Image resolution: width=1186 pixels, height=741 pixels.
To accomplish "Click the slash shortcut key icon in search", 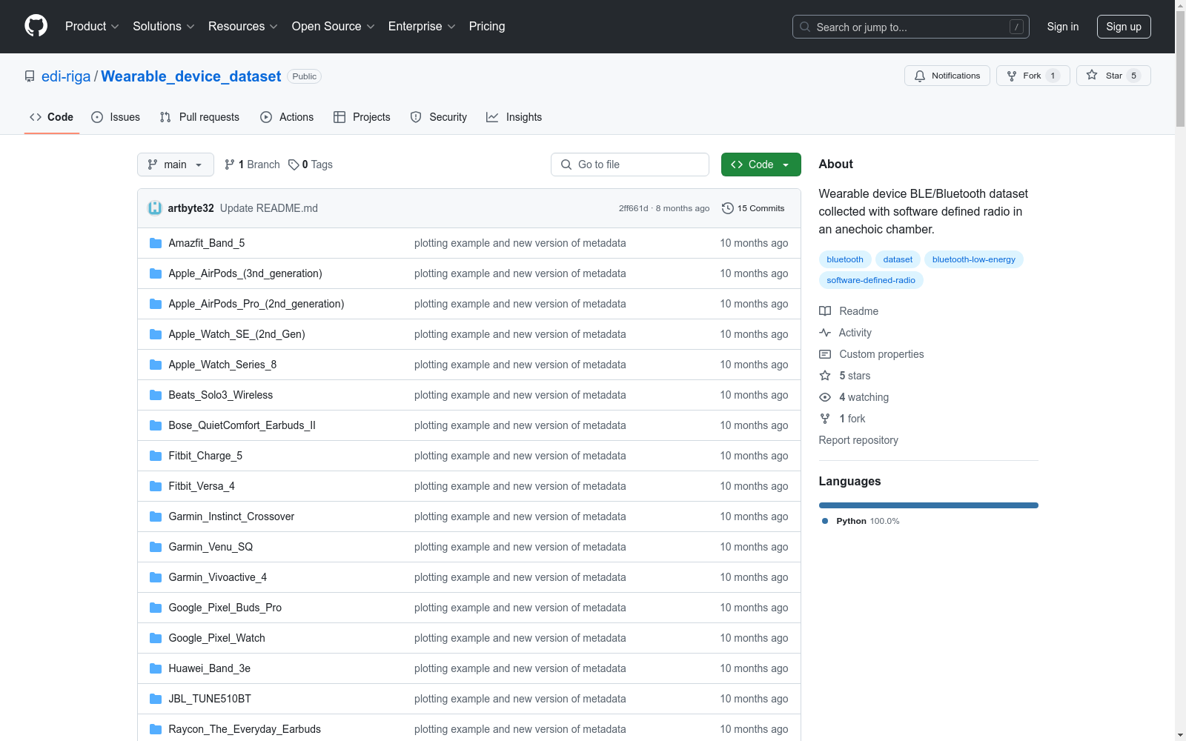I will pyautogui.click(x=1016, y=27).
